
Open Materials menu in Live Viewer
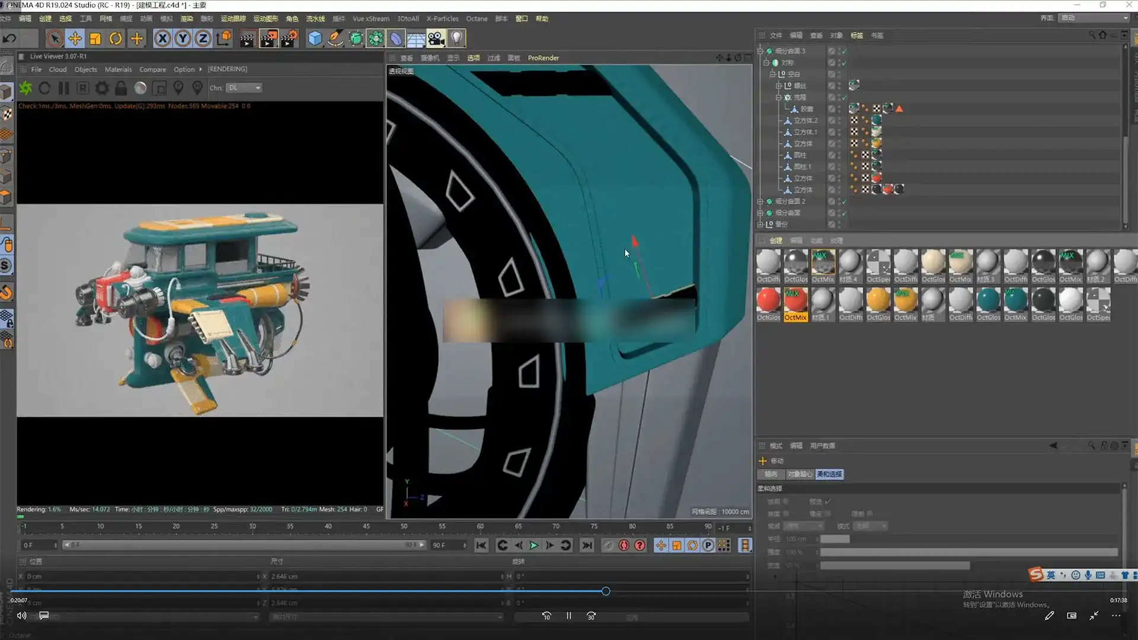coord(118,69)
